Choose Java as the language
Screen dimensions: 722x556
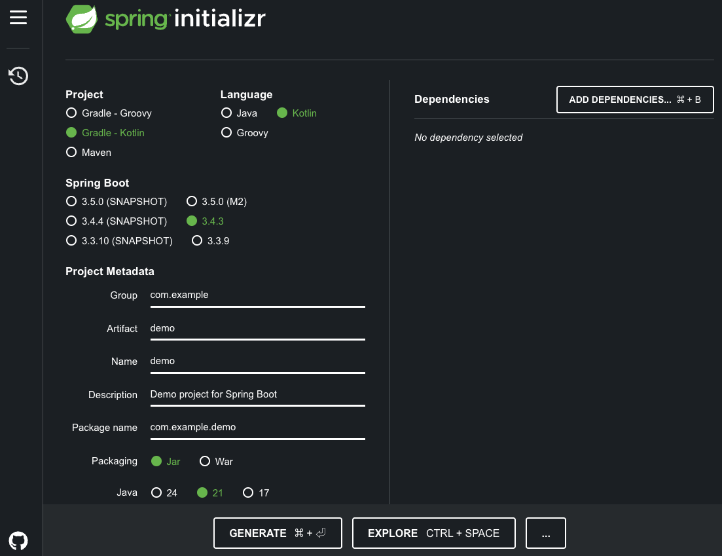[x=226, y=113]
